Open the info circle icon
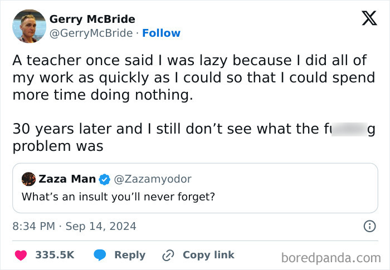 [368, 227]
